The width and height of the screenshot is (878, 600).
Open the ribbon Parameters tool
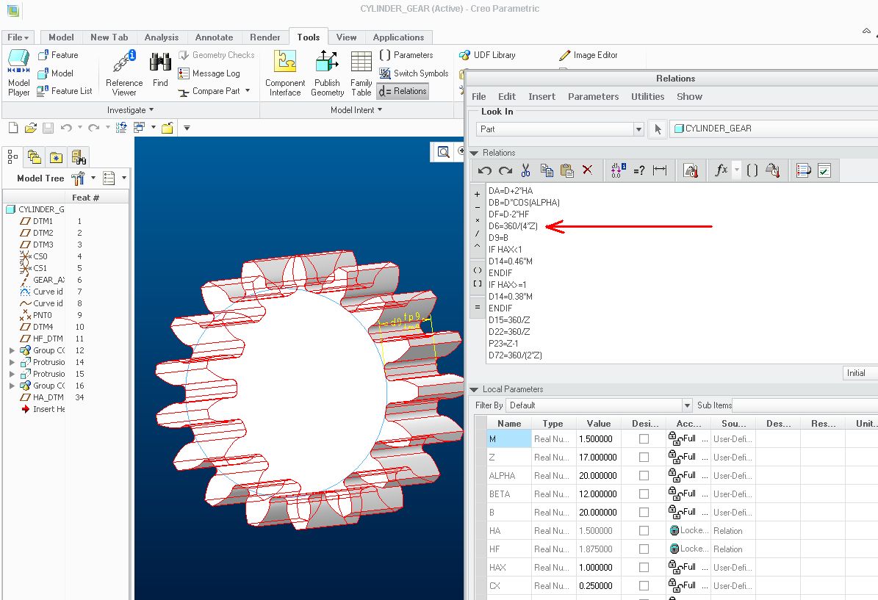[x=406, y=55]
